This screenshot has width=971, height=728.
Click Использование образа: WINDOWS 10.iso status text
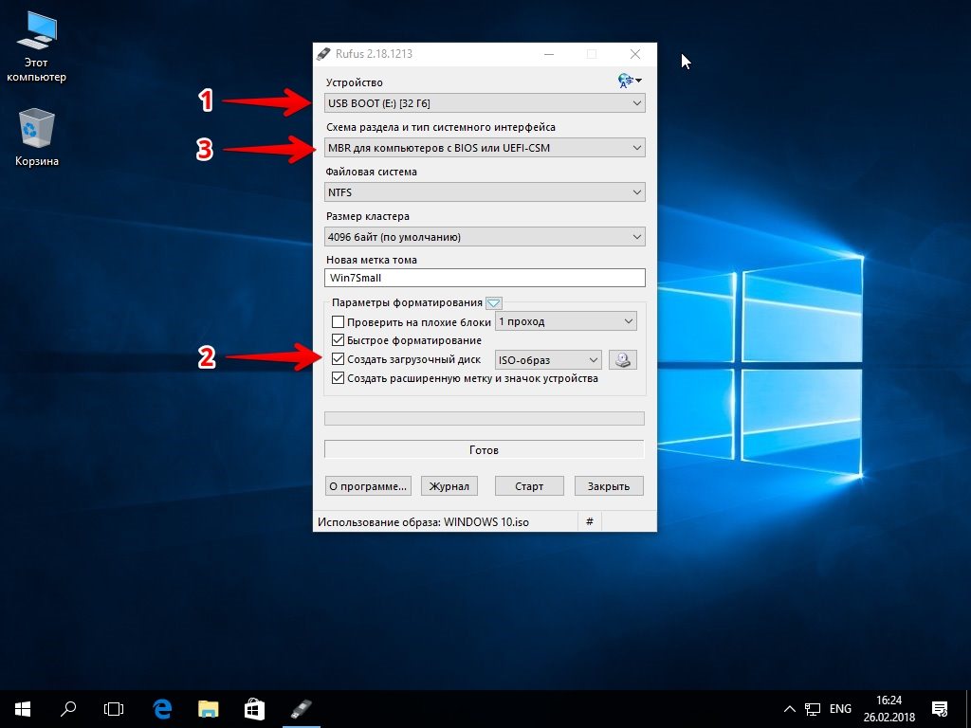click(x=423, y=522)
